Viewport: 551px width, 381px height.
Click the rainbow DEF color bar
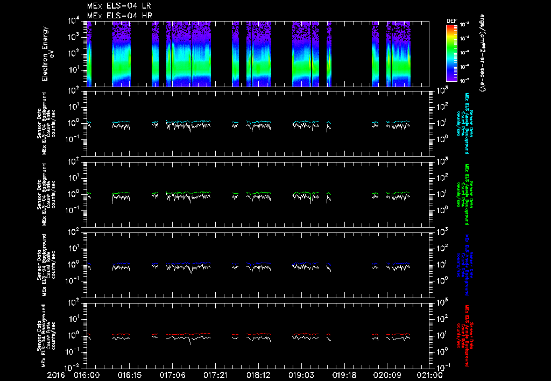[x=451, y=53]
